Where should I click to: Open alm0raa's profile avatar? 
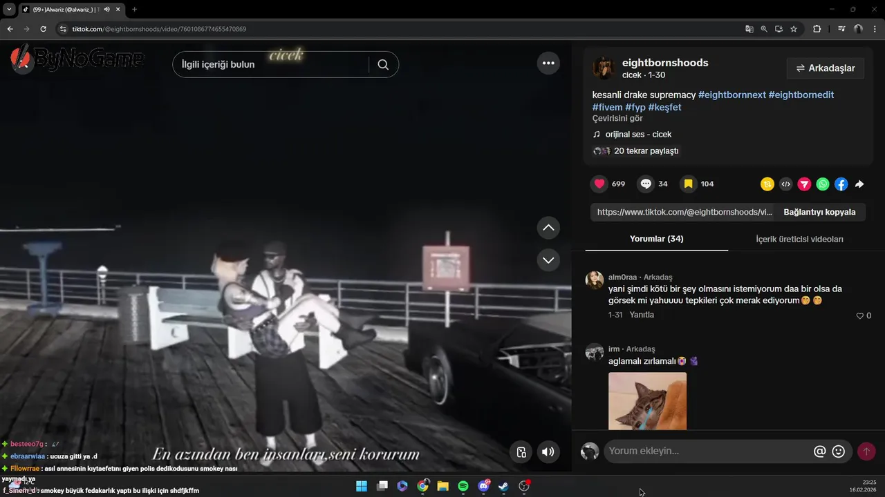coord(595,280)
